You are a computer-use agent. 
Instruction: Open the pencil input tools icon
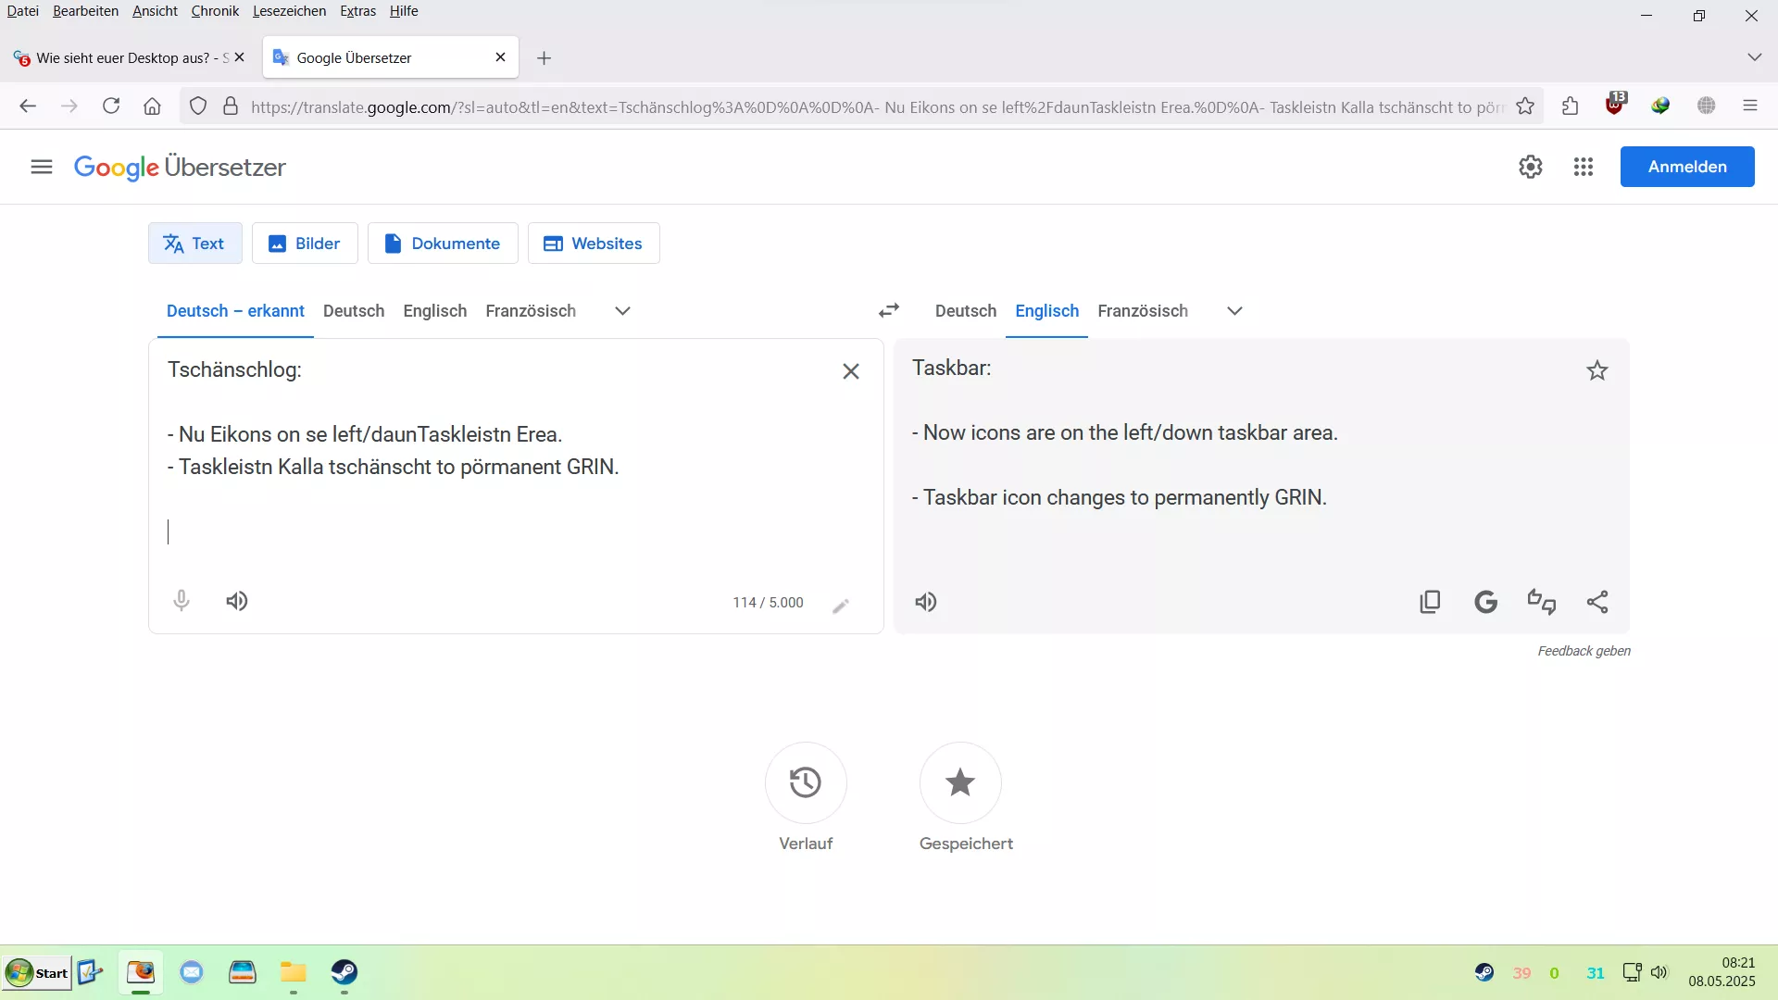(841, 606)
